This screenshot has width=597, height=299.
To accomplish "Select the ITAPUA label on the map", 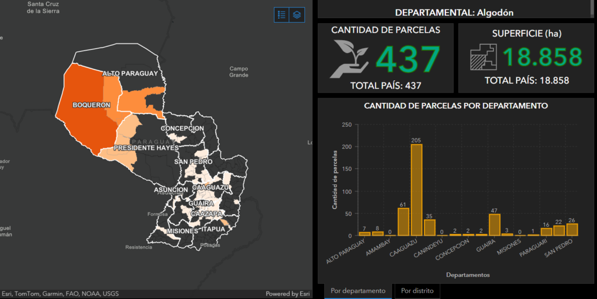I will click(214, 230).
